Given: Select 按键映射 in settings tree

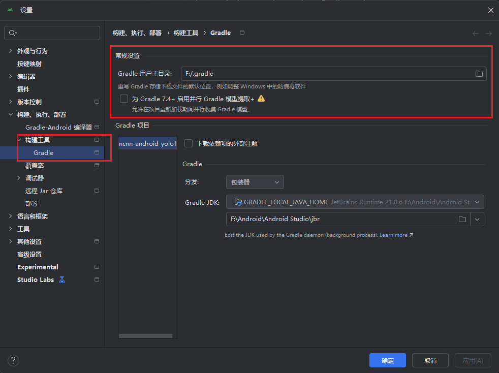Looking at the screenshot, I should (29, 64).
